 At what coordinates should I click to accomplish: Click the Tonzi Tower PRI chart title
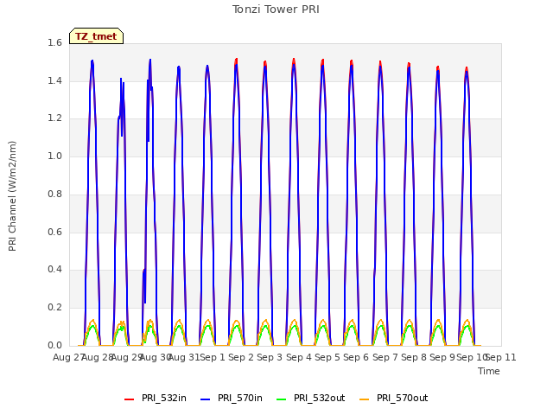click(x=276, y=10)
